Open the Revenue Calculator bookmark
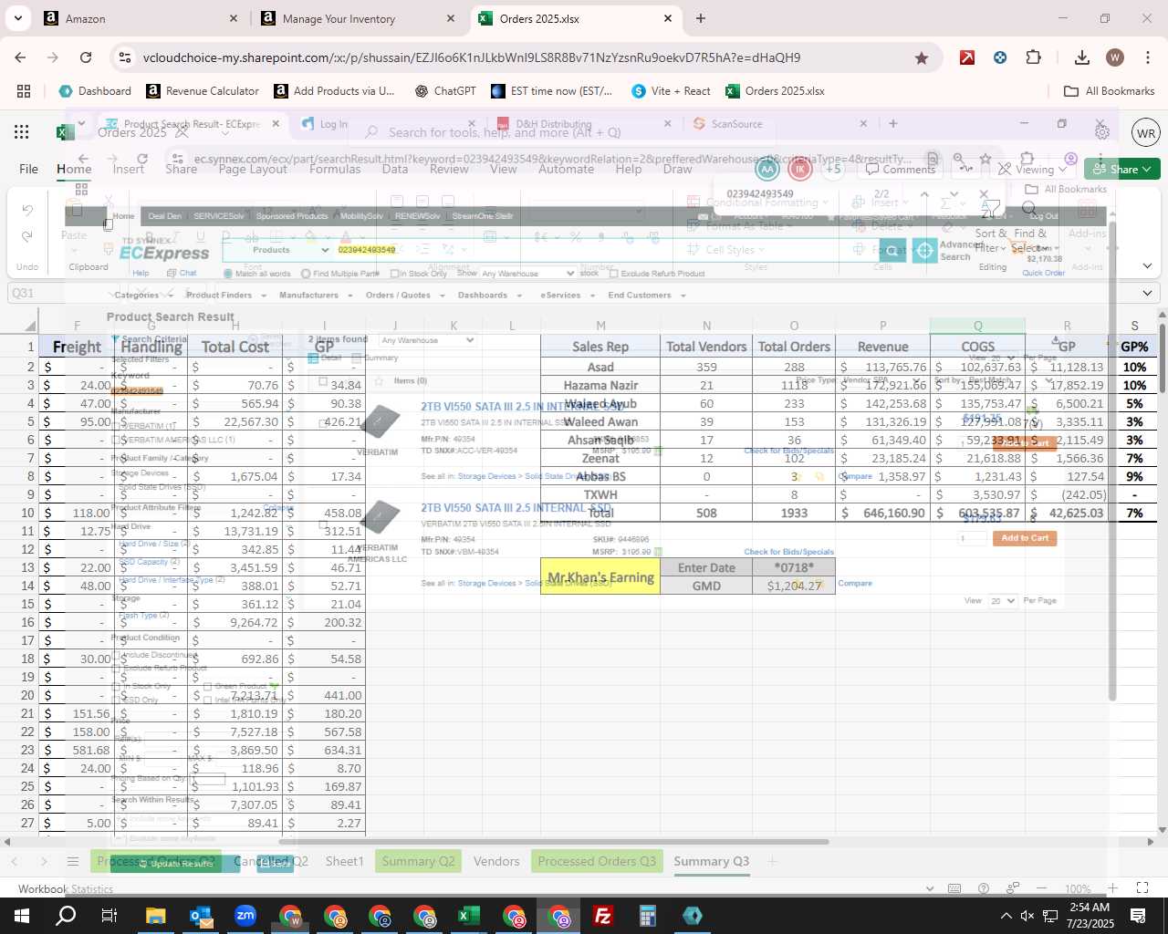The image size is (1168, 934). tap(203, 91)
